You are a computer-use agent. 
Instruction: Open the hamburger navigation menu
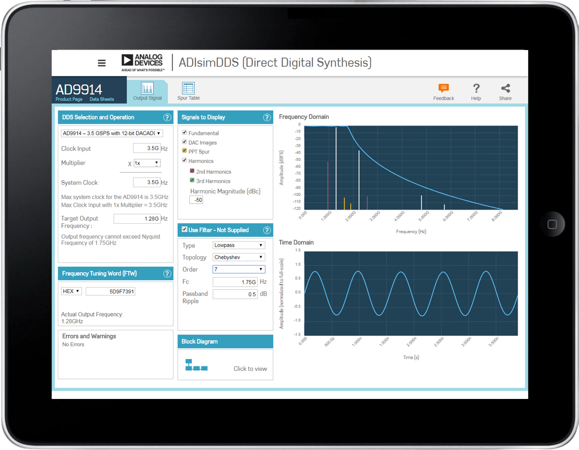[102, 63]
